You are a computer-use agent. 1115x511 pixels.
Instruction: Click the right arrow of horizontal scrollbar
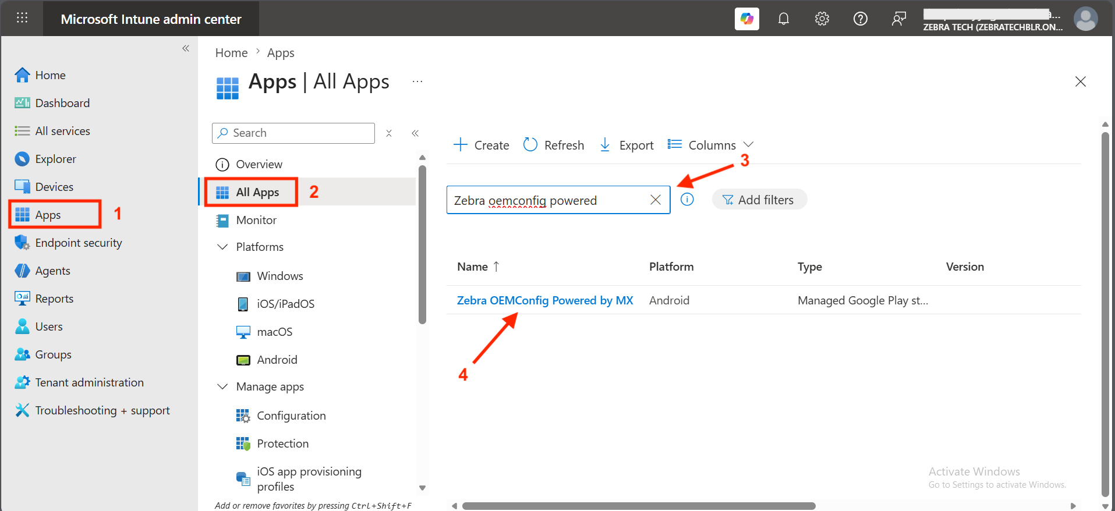(x=1073, y=506)
